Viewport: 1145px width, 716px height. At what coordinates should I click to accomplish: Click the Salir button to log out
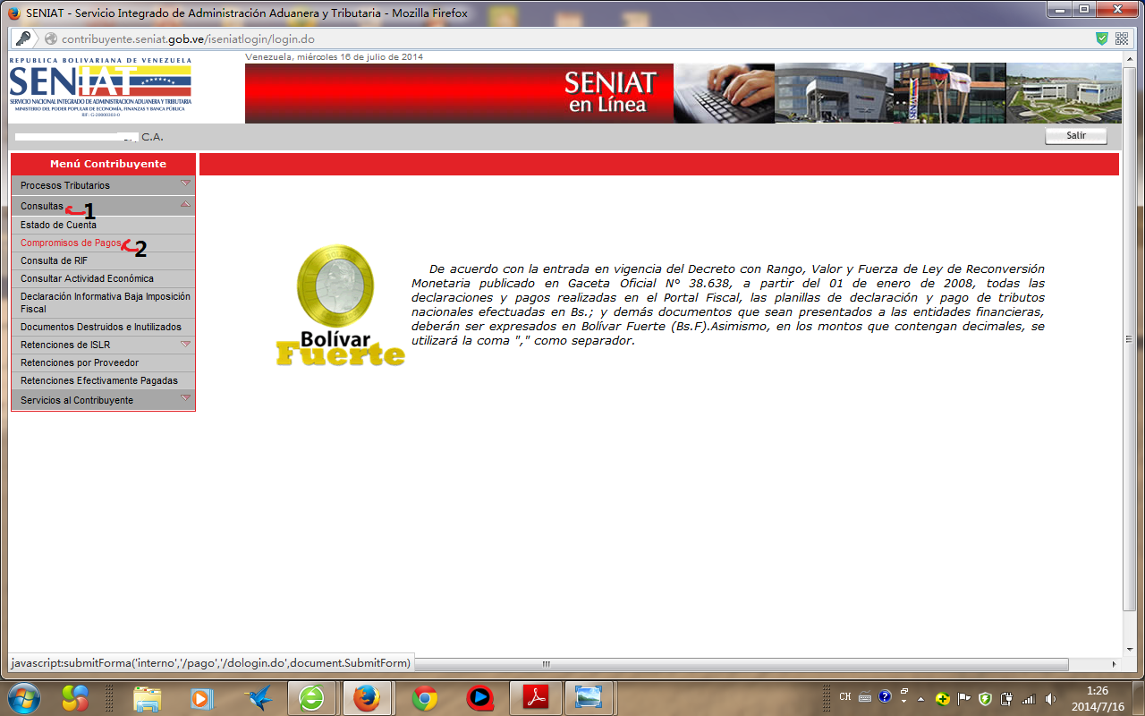coord(1076,136)
